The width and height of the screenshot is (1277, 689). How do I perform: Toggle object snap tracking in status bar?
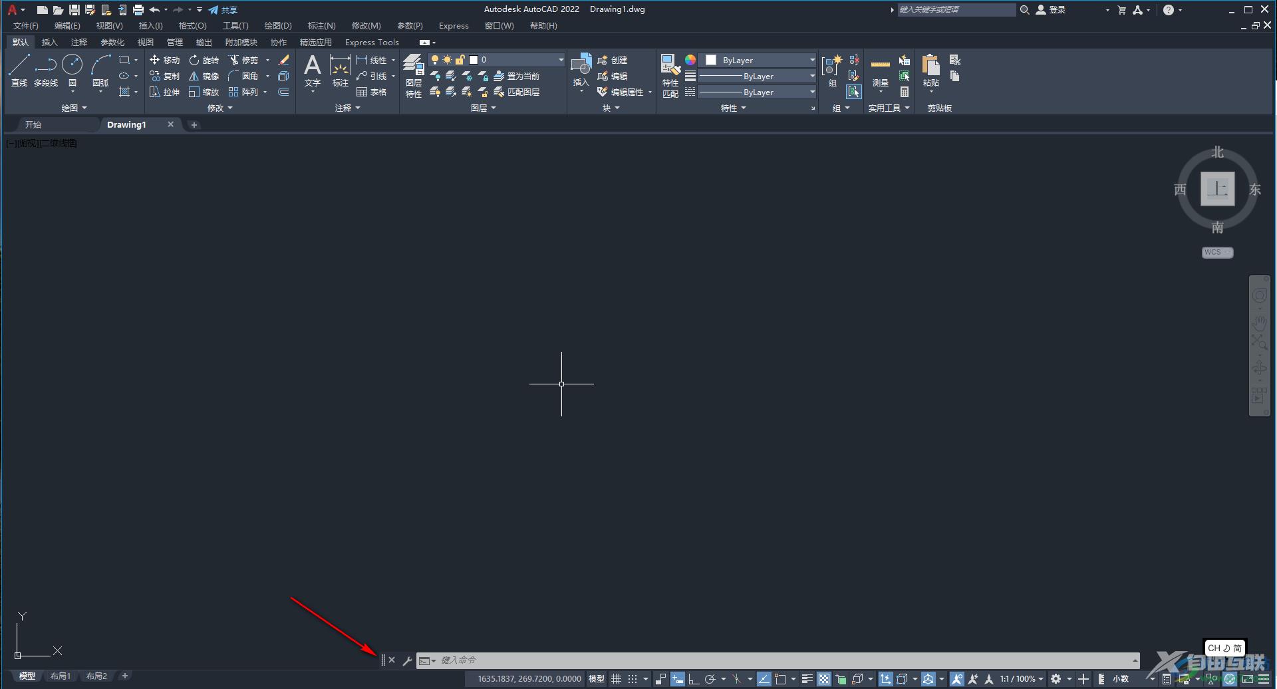point(764,679)
